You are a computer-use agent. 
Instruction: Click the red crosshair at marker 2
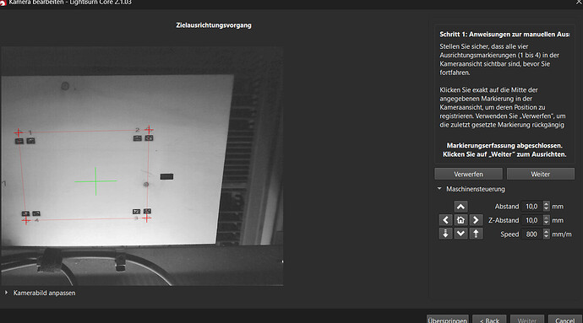point(149,130)
